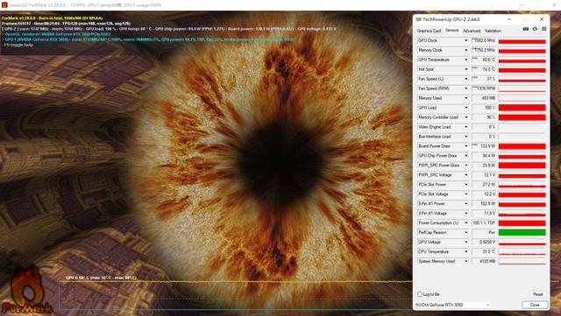Enable the Log to file checkbox
Viewport: 561px width, 316px height.
pyautogui.click(x=420, y=294)
